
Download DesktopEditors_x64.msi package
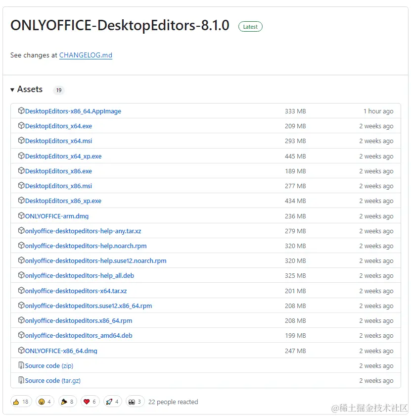(58, 141)
